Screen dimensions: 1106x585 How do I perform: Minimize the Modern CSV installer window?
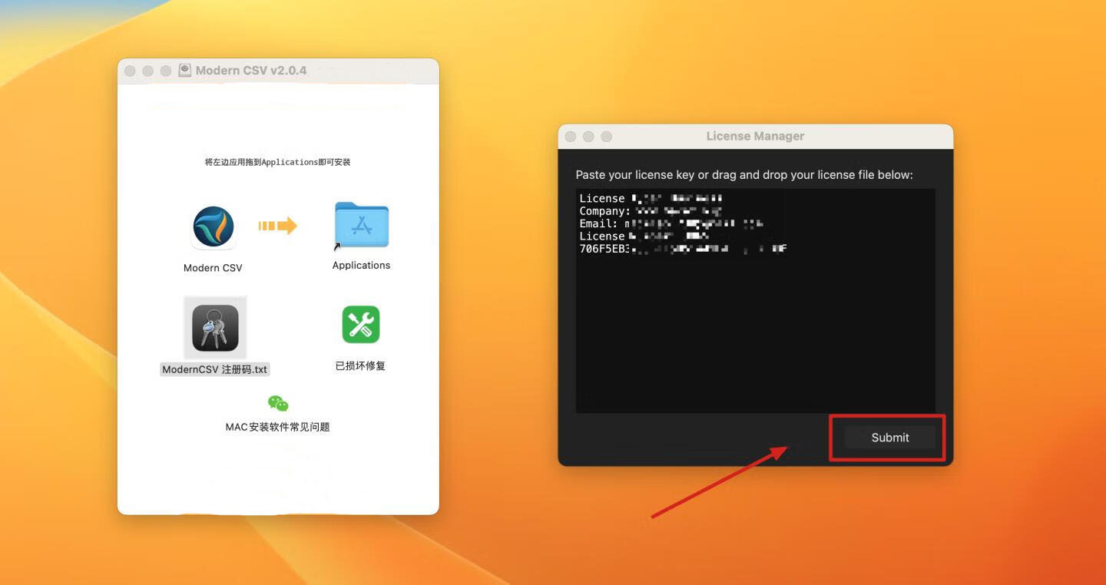point(147,71)
